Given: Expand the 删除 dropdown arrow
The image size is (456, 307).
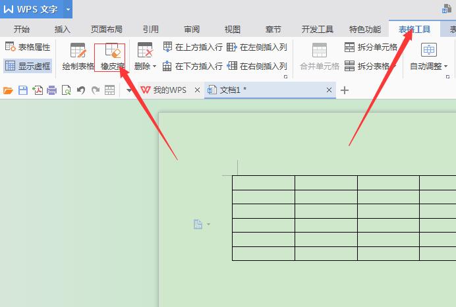Looking at the screenshot, I should click(x=154, y=67).
